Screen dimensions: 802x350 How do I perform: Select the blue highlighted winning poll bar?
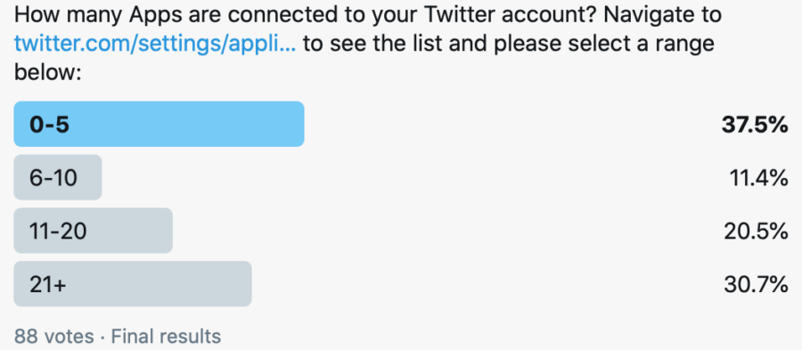(160, 124)
